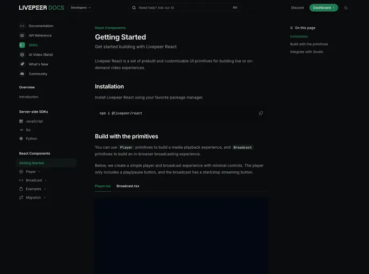Open the Developers dropdown
This screenshot has width=369, height=274.
point(80,7)
